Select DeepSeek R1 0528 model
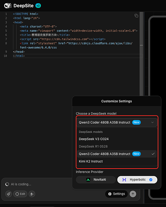Viewport: 166px width, 207px height. (117, 147)
